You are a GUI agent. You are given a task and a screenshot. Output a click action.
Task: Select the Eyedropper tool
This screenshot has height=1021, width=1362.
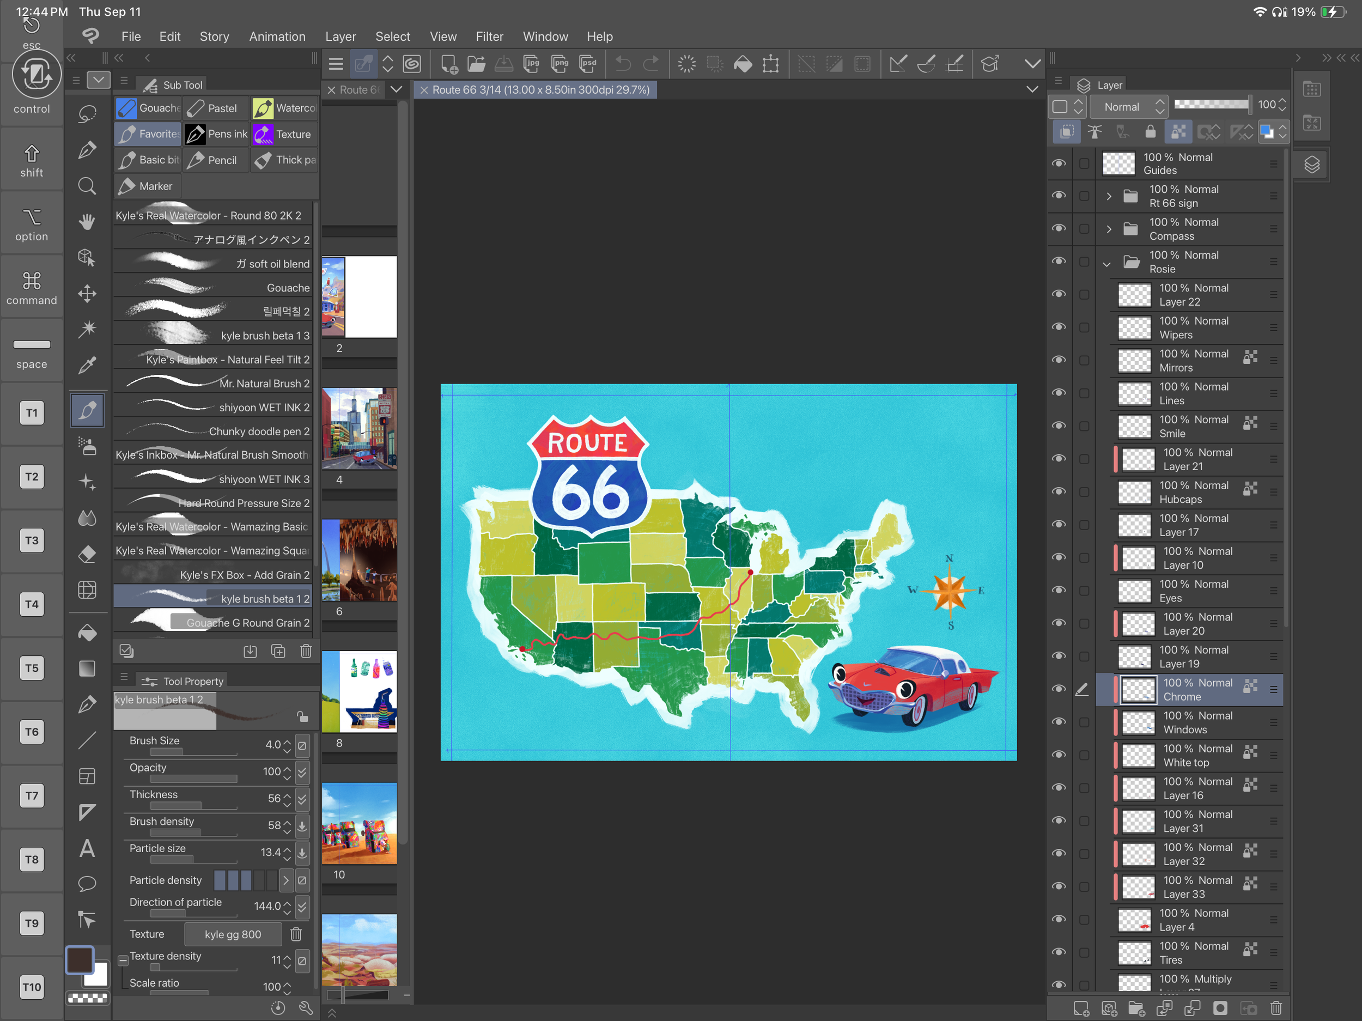click(87, 366)
